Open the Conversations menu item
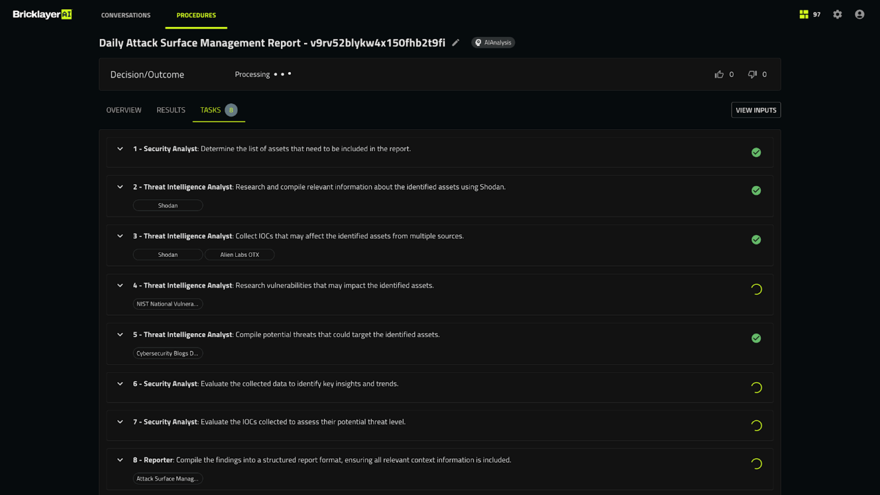This screenshot has height=495, width=880. click(x=126, y=15)
